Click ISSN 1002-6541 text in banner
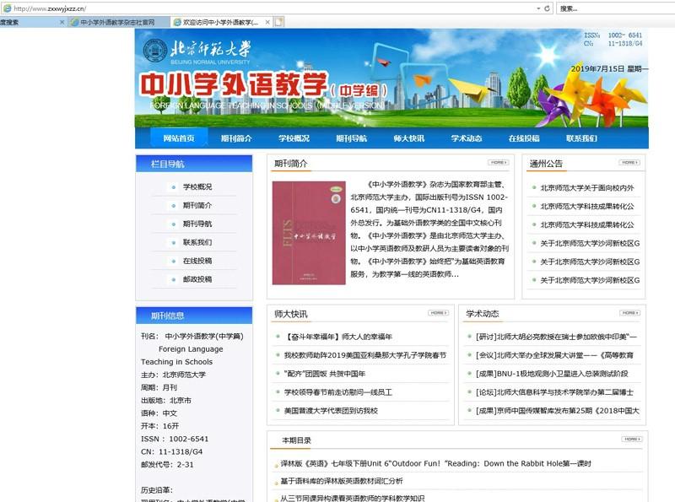Image resolution: width=675 pixels, height=502 pixels. (x=613, y=35)
